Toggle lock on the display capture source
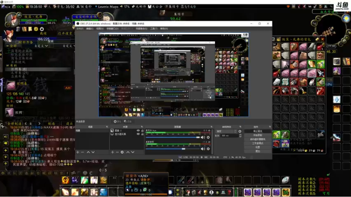Image resolution: width=351 pixels, height=197 pixels. tap(142, 134)
